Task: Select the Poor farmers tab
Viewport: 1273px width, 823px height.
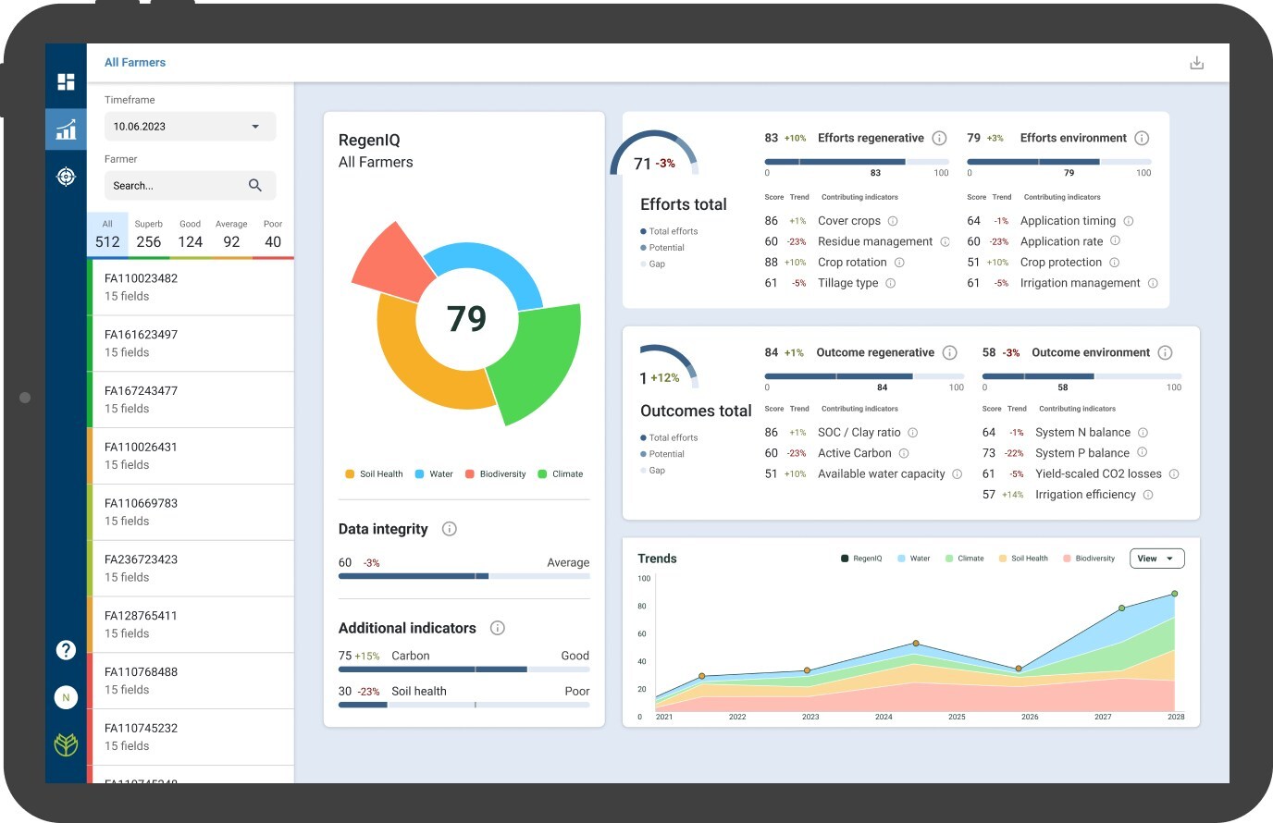Action: [x=273, y=235]
